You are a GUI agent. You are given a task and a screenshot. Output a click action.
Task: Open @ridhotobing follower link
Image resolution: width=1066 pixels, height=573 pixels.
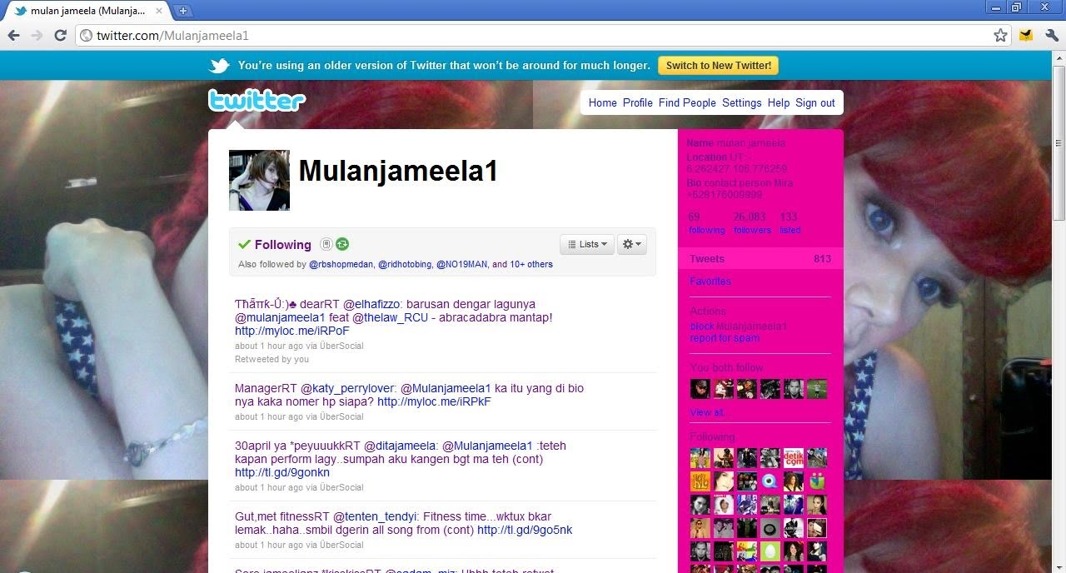pos(404,264)
